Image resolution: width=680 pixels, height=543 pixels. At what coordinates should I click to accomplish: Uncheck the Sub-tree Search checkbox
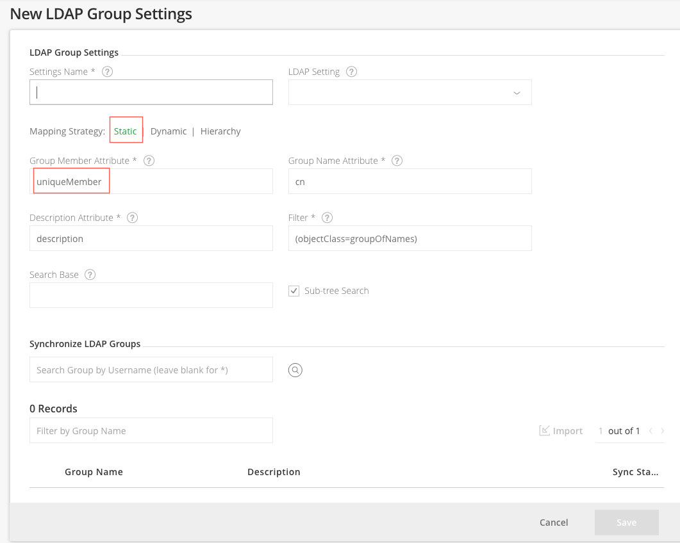294,291
